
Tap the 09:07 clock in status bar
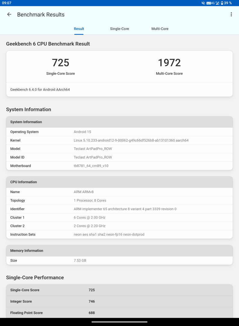(7, 3)
